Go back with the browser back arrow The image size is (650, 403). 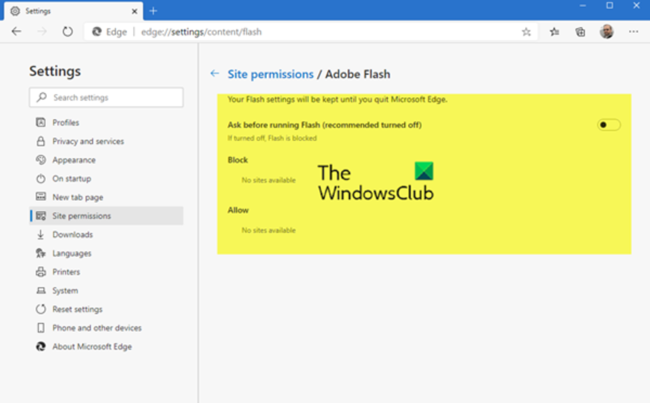point(16,32)
